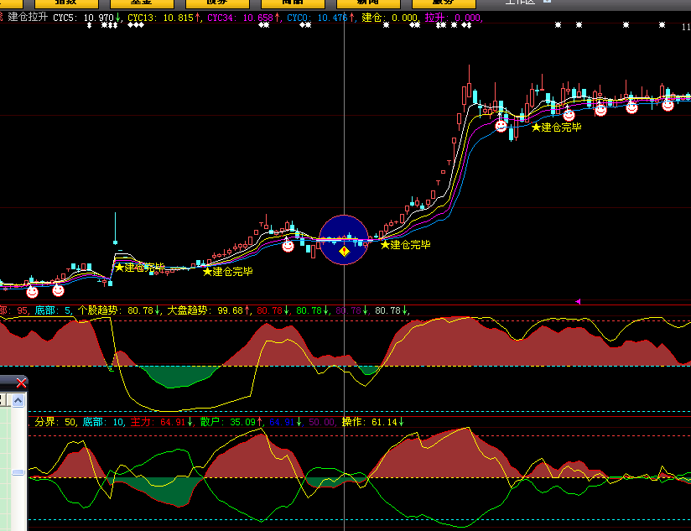Click the red 80.78 value in the trend panel
The image size is (691, 531).
(x=273, y=310)
